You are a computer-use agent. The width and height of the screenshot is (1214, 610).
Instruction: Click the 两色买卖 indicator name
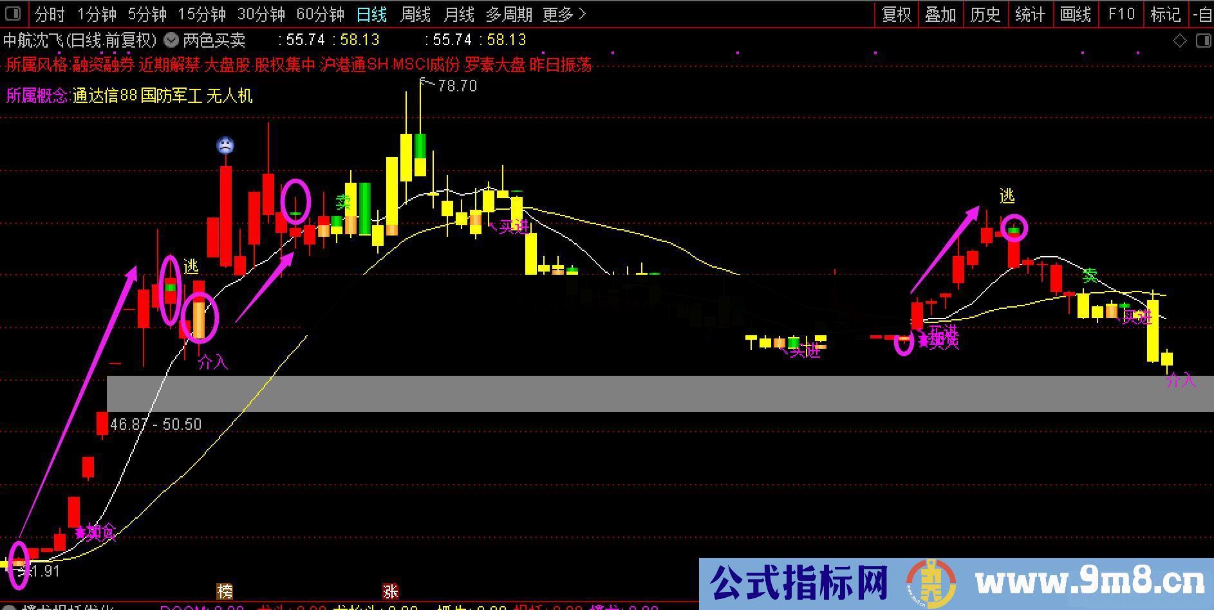click(214, 41)
